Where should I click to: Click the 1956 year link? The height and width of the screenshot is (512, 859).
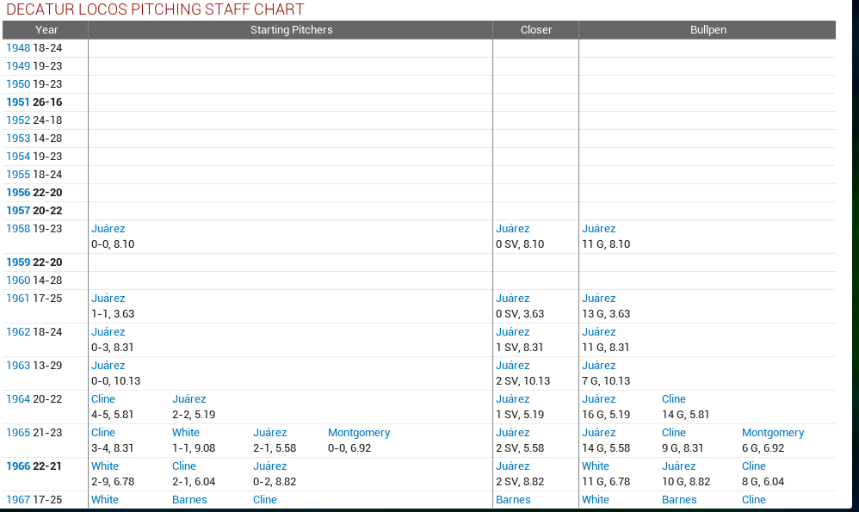click(x=18, y=193)
